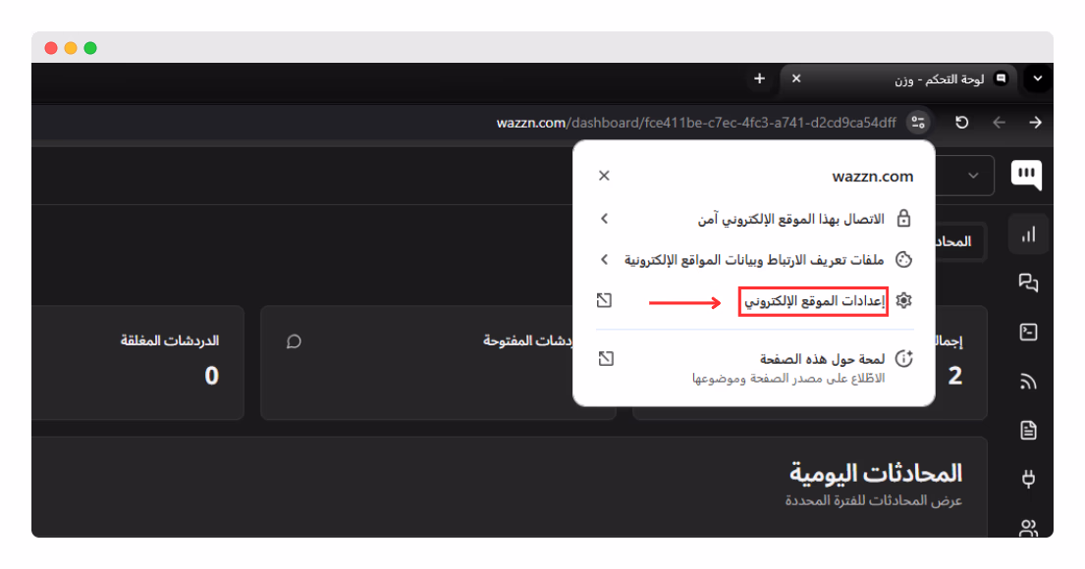Open 'الاتصال بهذا الموقع الإلكتروني آمن' entry
The height and width of the screenshot is (569, 1085).
click(x=754, y=219)
